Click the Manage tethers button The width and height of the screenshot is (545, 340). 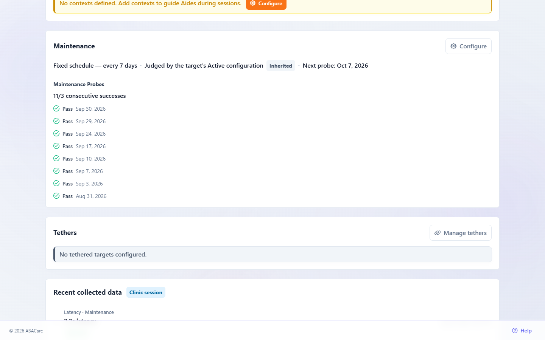(460, 233)
